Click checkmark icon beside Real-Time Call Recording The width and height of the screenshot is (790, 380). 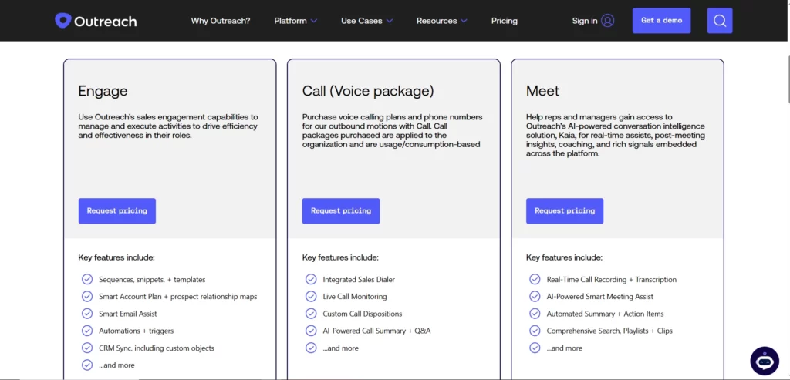pos(535,279)
